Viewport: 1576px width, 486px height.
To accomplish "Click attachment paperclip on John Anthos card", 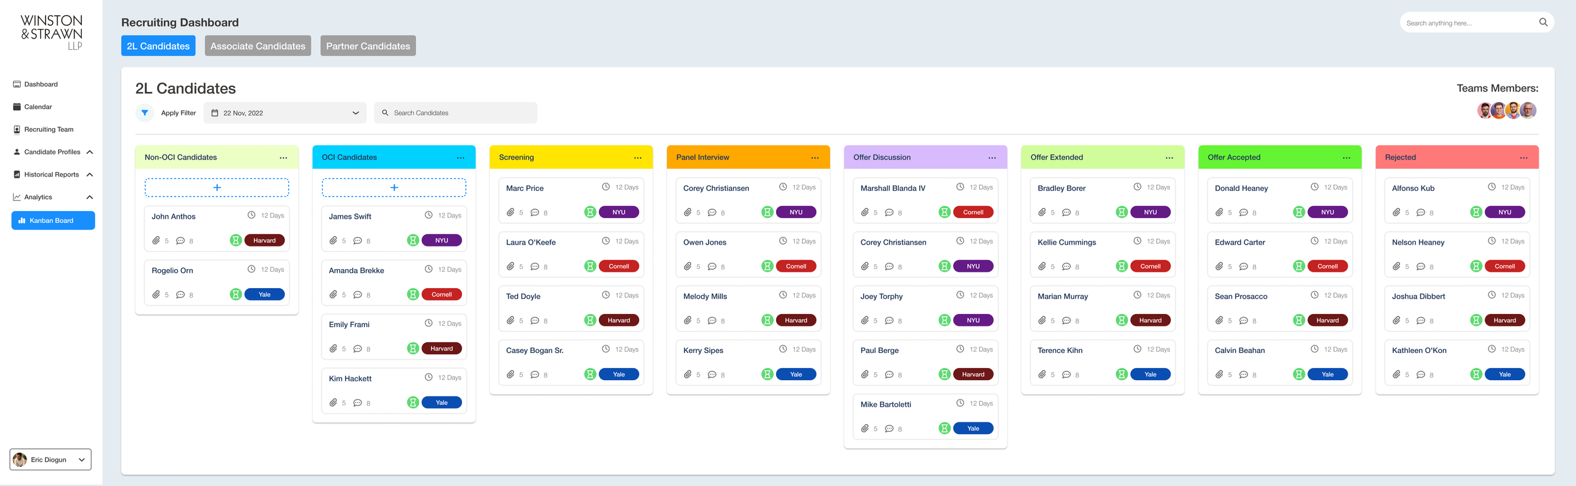I will click(156, 240).
